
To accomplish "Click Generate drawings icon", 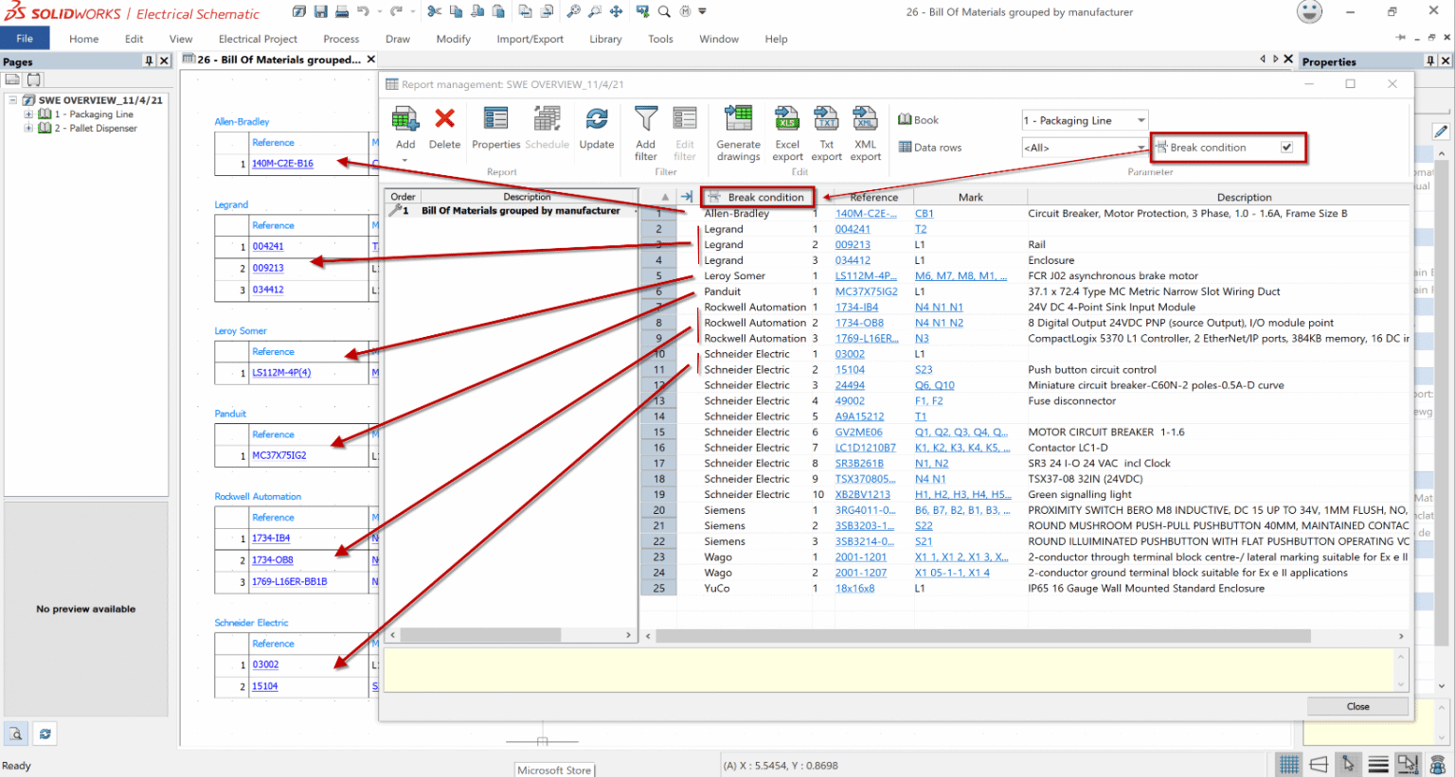I will click(x=739, y=133).
